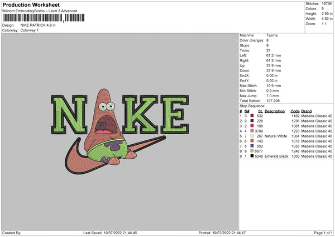Select the stitch count "5677" in row 8
This screenshot has height=237, width=335.
coord(259,151)
